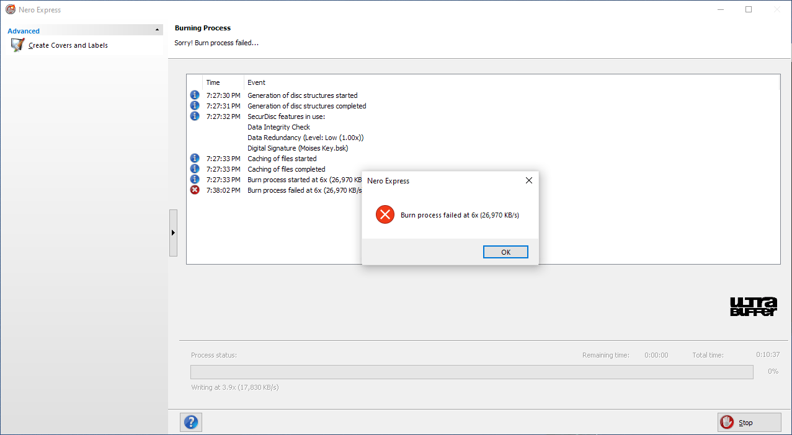Click info icon for Caching of files completed
This screenshot has height=435, width=792.
195,169
